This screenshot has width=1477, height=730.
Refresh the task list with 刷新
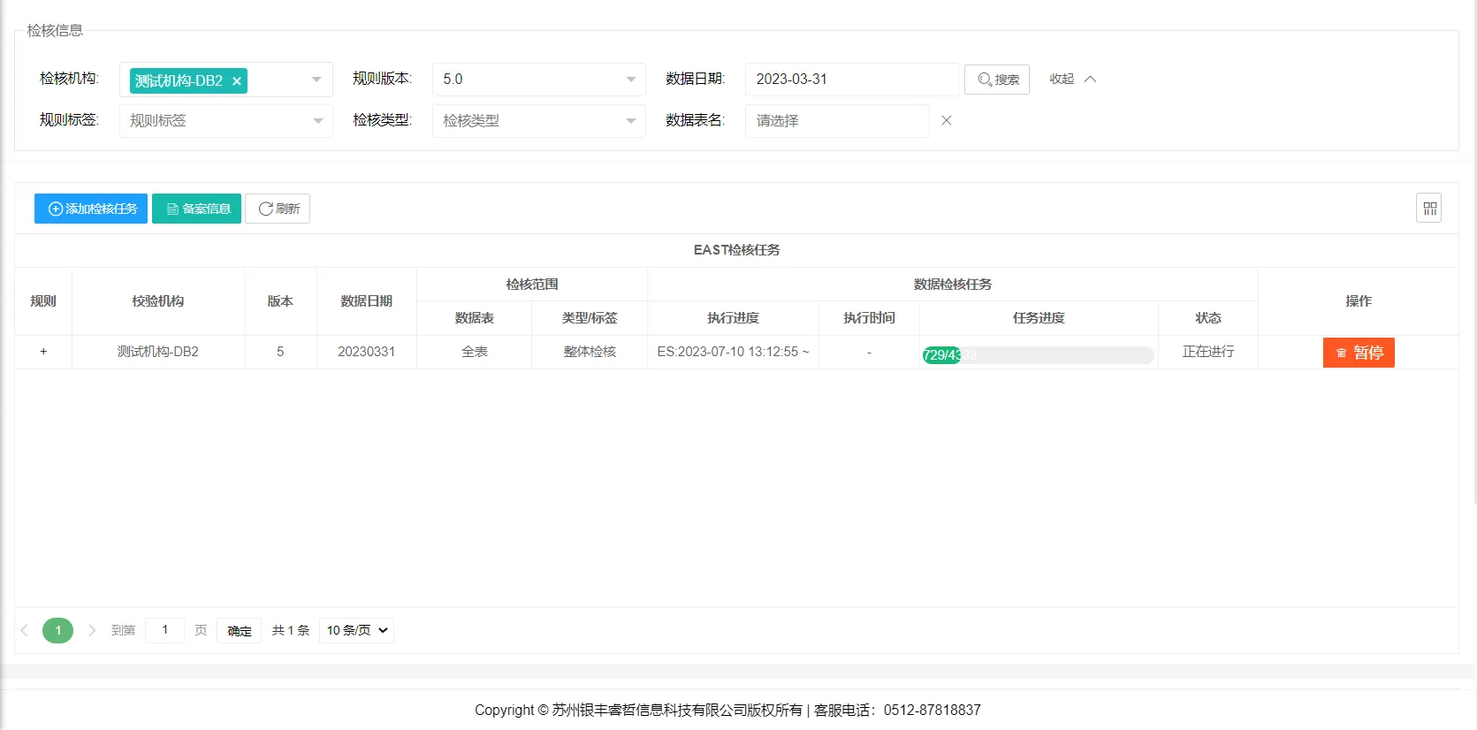click(278, 209)
